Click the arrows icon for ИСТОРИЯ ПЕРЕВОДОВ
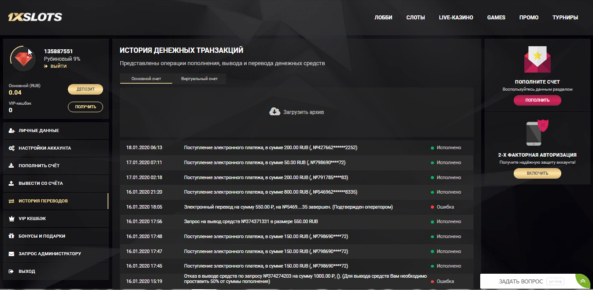 [x=11, y=201]
